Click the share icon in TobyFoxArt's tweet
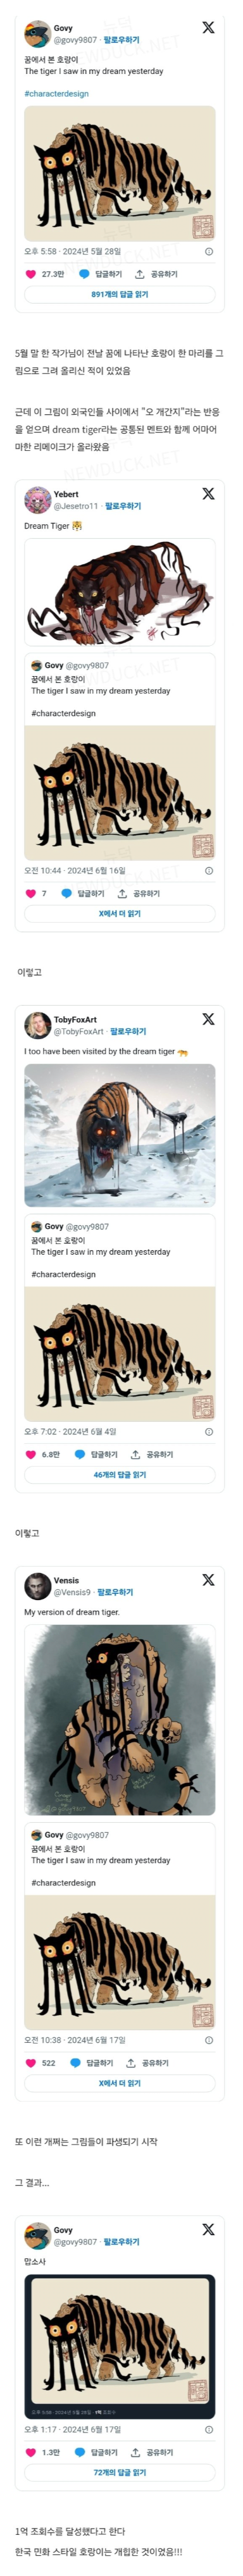This screenshot has height=2576, width=243. click(x=135, y=1455)
